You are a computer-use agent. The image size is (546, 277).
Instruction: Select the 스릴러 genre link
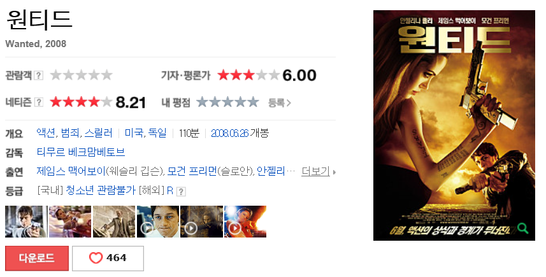[x=98, y=133]
